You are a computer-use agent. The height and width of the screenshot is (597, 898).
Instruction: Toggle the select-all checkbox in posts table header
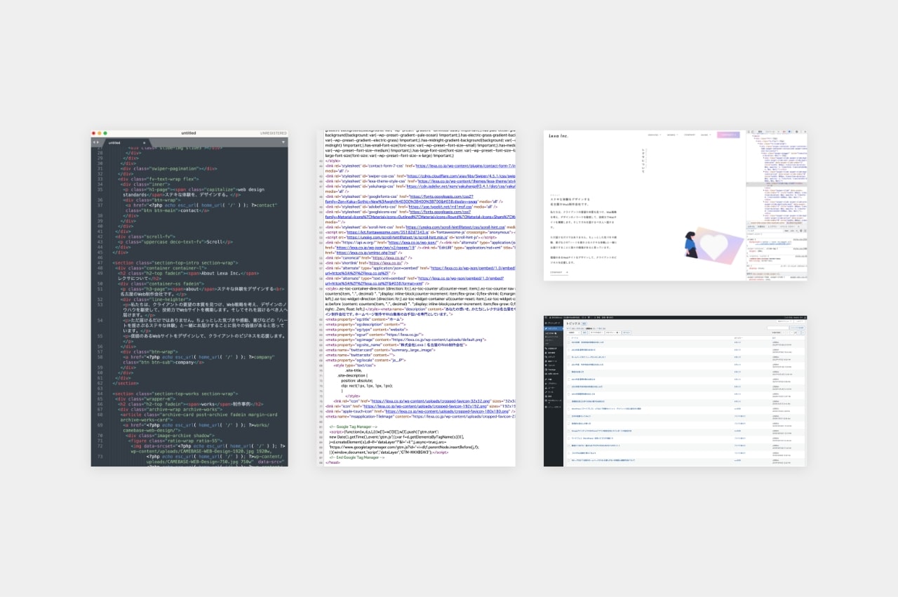pyautogui.click(x=568, y=337)
